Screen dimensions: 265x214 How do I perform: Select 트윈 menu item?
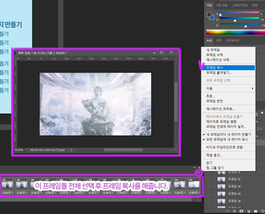pos(228,96)
